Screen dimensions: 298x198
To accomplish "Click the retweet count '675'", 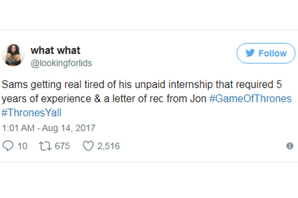I will point(62,146).
